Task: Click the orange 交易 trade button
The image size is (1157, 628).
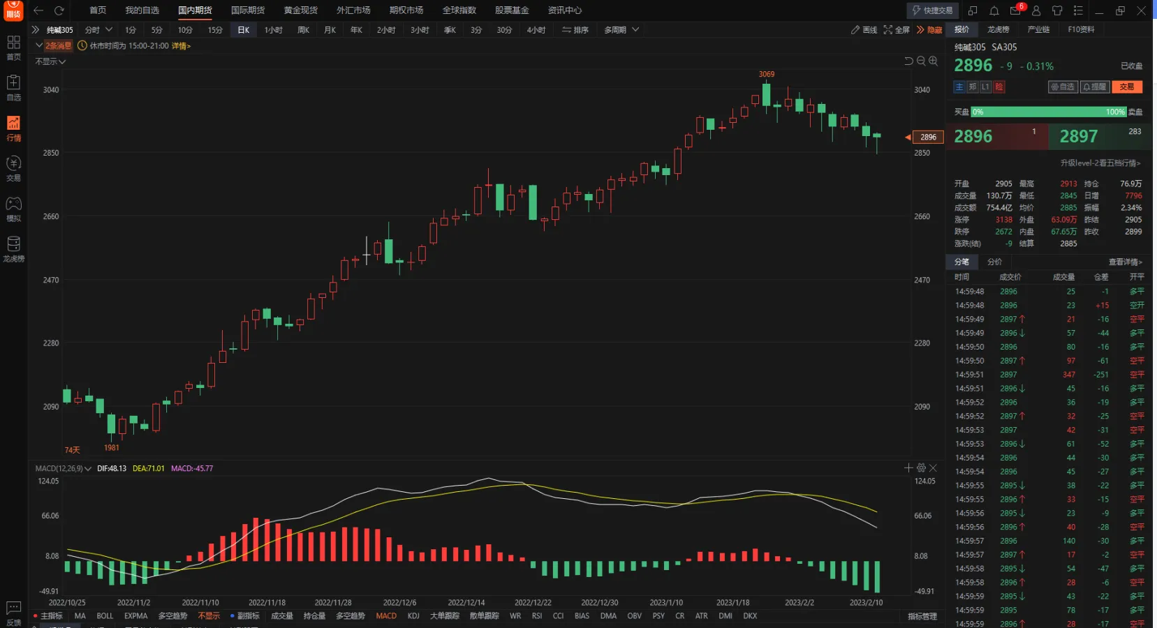Action: point(1127,87)
